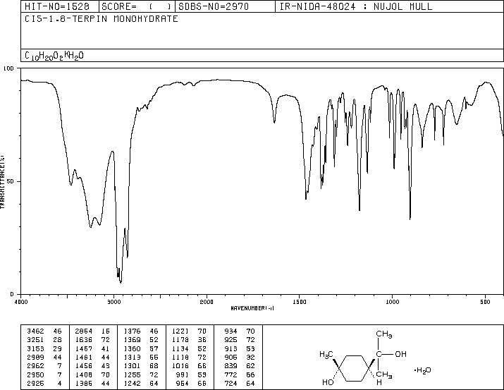The height and width of the screenshot is (390, 504).
Task: Click peak table entry 1376 46
Action: 141,331
